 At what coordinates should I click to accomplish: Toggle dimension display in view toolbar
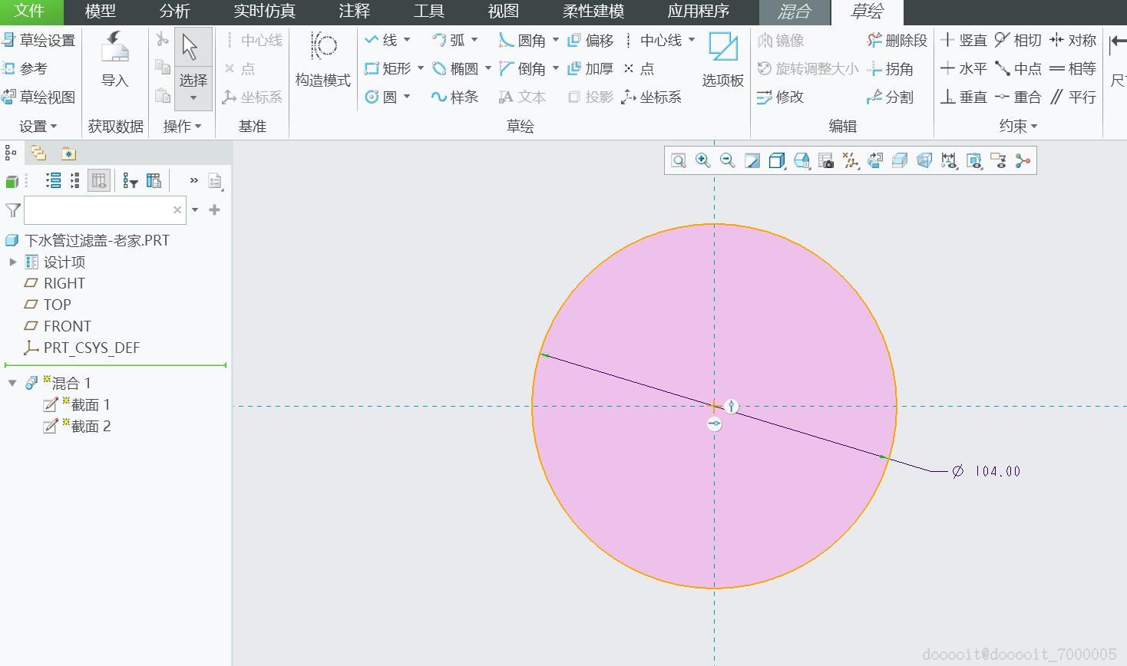[949, 160]
